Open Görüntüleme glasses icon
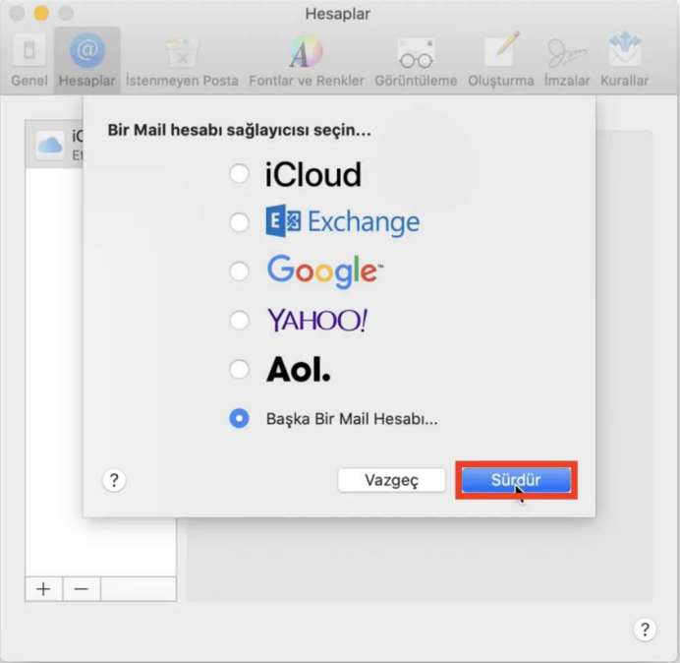 [x=416, y=53]
